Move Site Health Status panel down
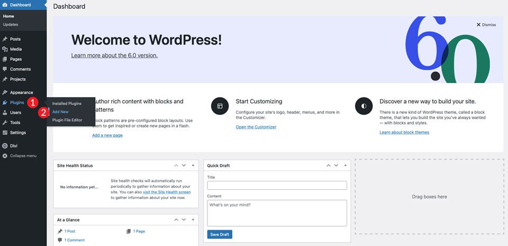The image size is (508, 246). click(x=184, y=166)
